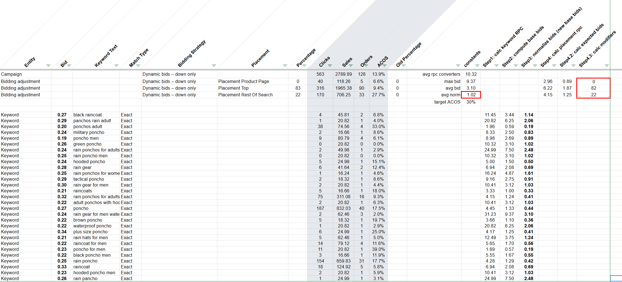This screenshot has width=622, height=282.
Task: Select the avg norm value 1.02
Action: pyautogui.click(x=471, y=95)
